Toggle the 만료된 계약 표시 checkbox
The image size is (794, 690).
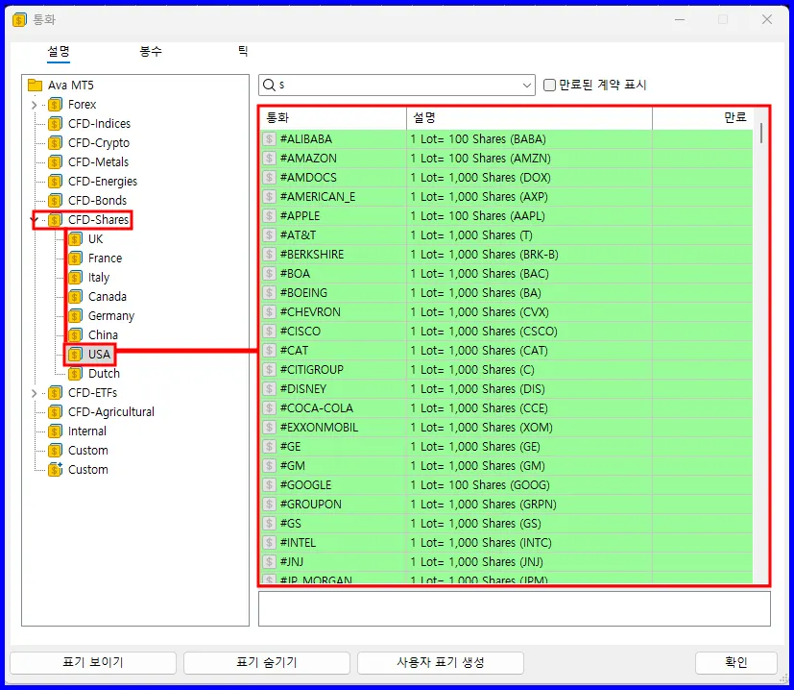pyautogui.click(x=549, y=86)
